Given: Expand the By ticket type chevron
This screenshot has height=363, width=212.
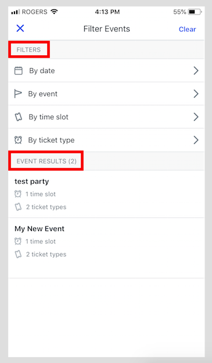Looking at the screenshot, I should [196, 140].
